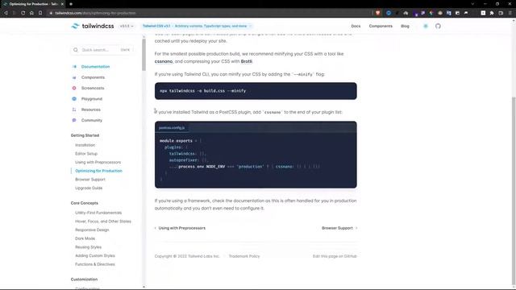Click the npx tailwindcss --minify code line
Image resolution: width=516 pixels, height=290 pixels.
[x=203, y=91]
